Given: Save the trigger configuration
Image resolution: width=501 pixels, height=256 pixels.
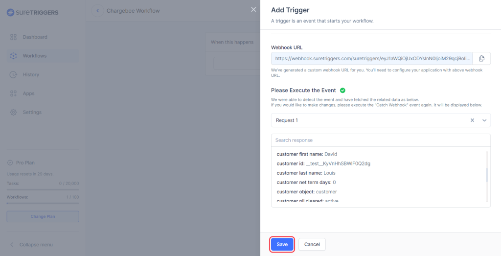Looking at the screenshot, I should 282,244.
